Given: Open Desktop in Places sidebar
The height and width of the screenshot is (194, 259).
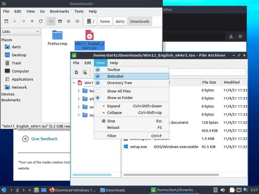Looking at the screenshot, I should (15, 55).
